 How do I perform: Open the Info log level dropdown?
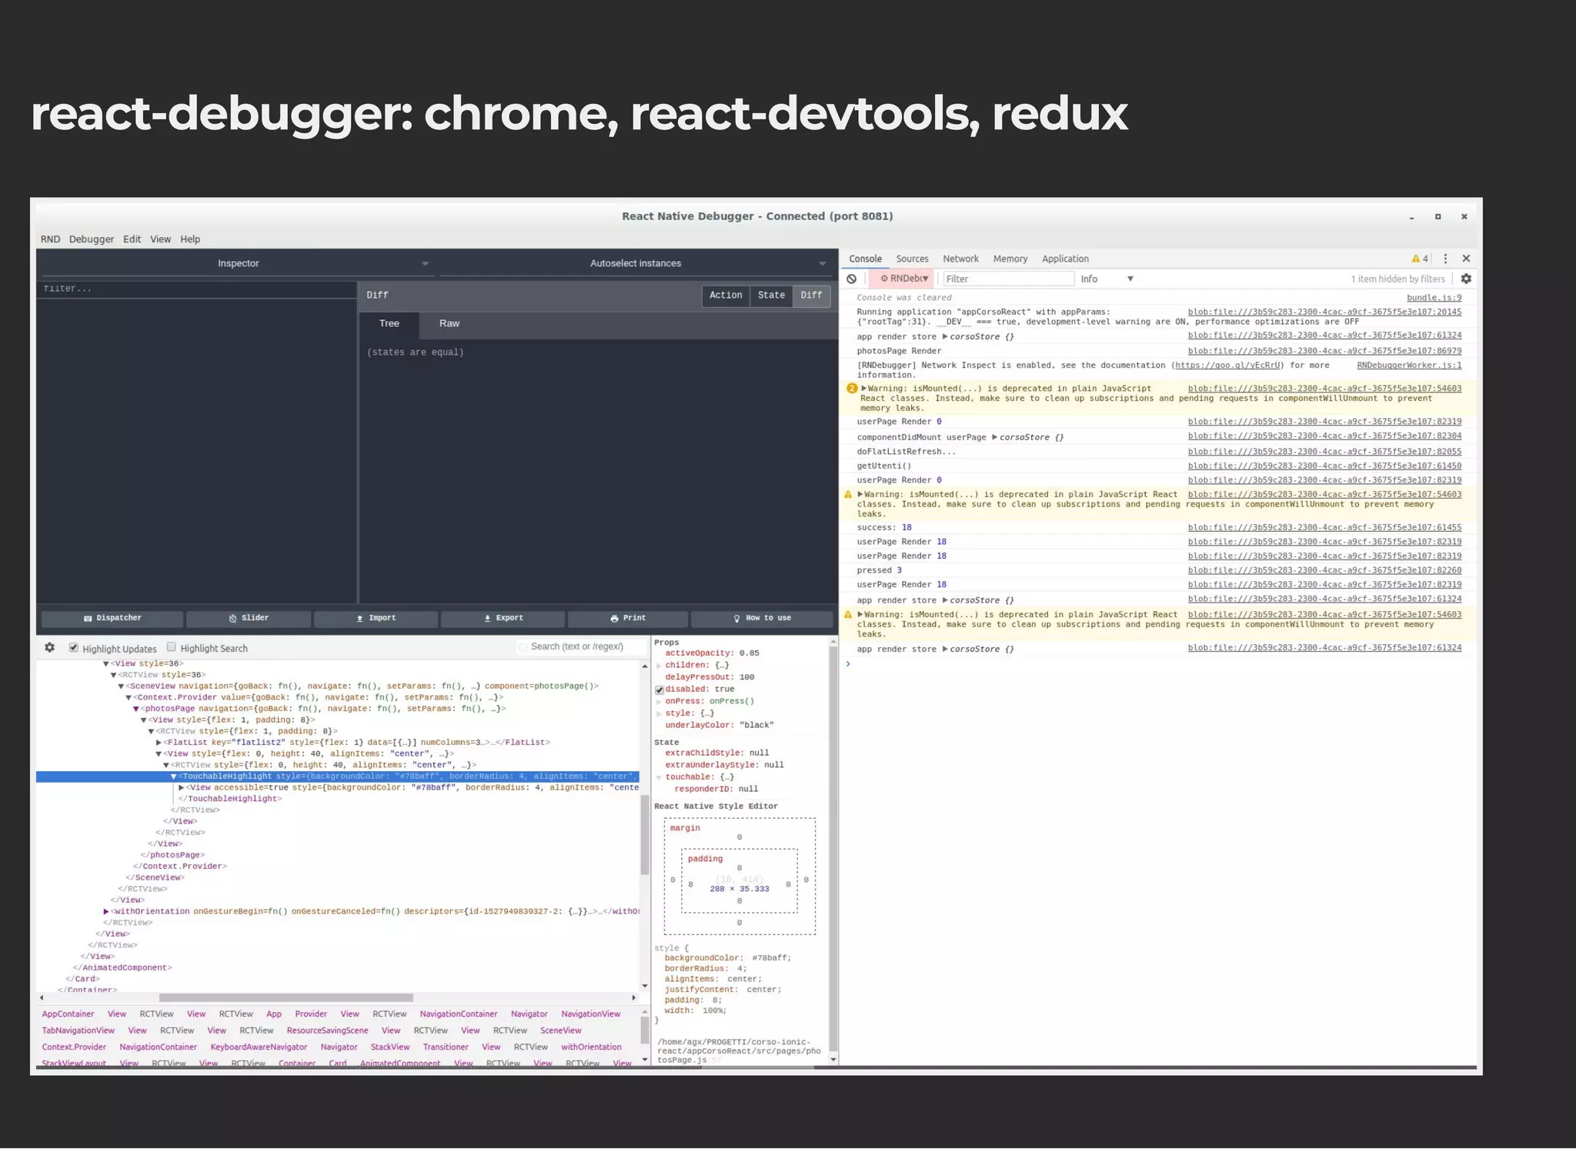click(1107, 279)
